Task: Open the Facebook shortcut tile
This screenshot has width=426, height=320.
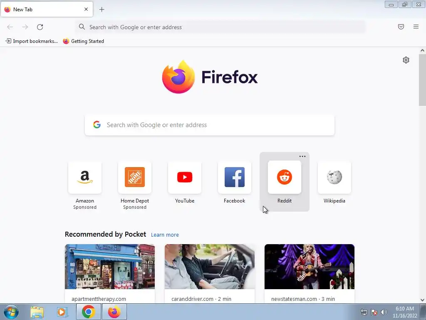Action: pos(235,177)
